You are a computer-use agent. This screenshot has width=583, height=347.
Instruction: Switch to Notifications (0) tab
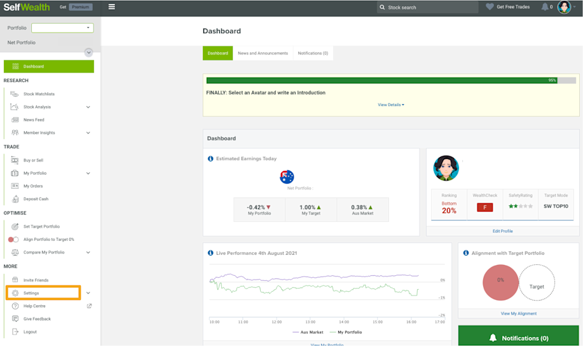click(313, 53)
